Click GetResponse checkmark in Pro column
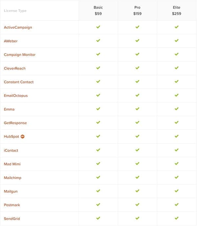This screenshot has height=226, width=197. pos(137,123)
